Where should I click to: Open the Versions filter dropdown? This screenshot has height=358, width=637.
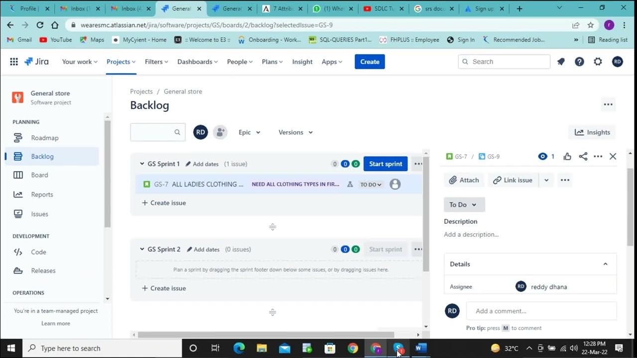click(296, 132)
